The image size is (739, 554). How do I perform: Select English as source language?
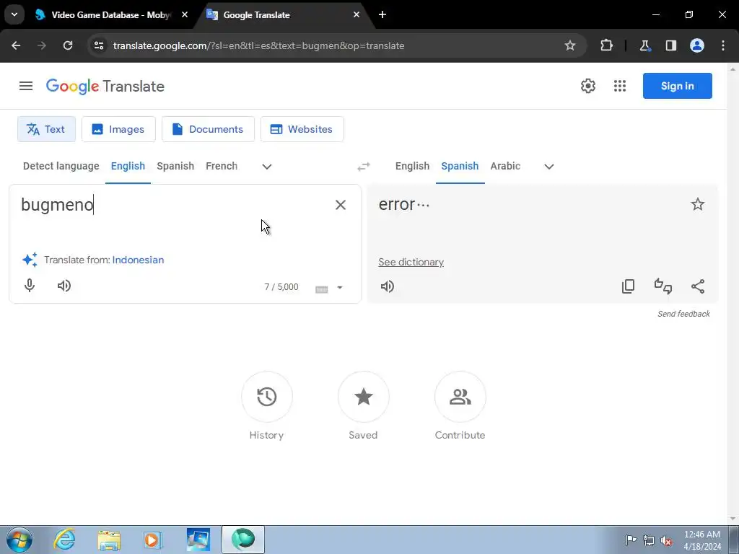[128, 167]
